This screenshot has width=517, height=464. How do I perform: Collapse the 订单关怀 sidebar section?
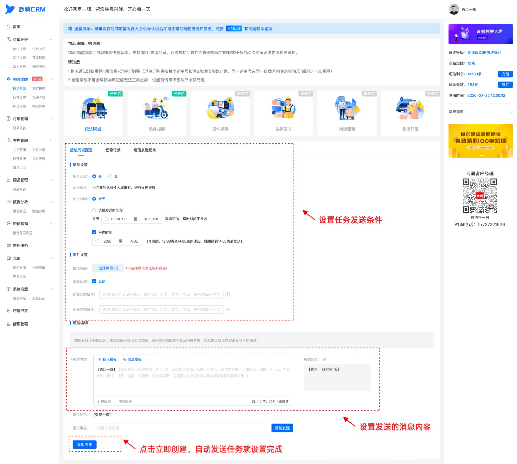coord(51,40)
